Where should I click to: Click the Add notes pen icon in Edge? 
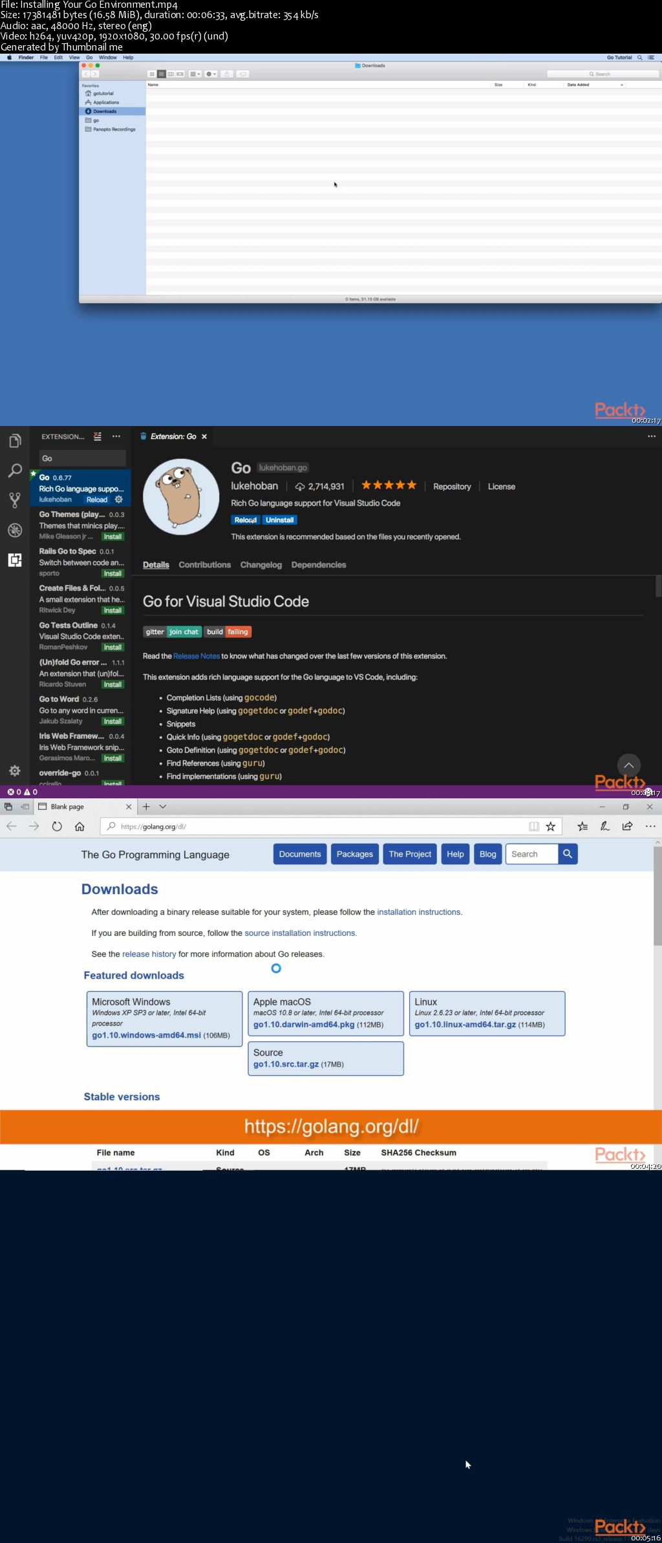(x=605, y=826)
